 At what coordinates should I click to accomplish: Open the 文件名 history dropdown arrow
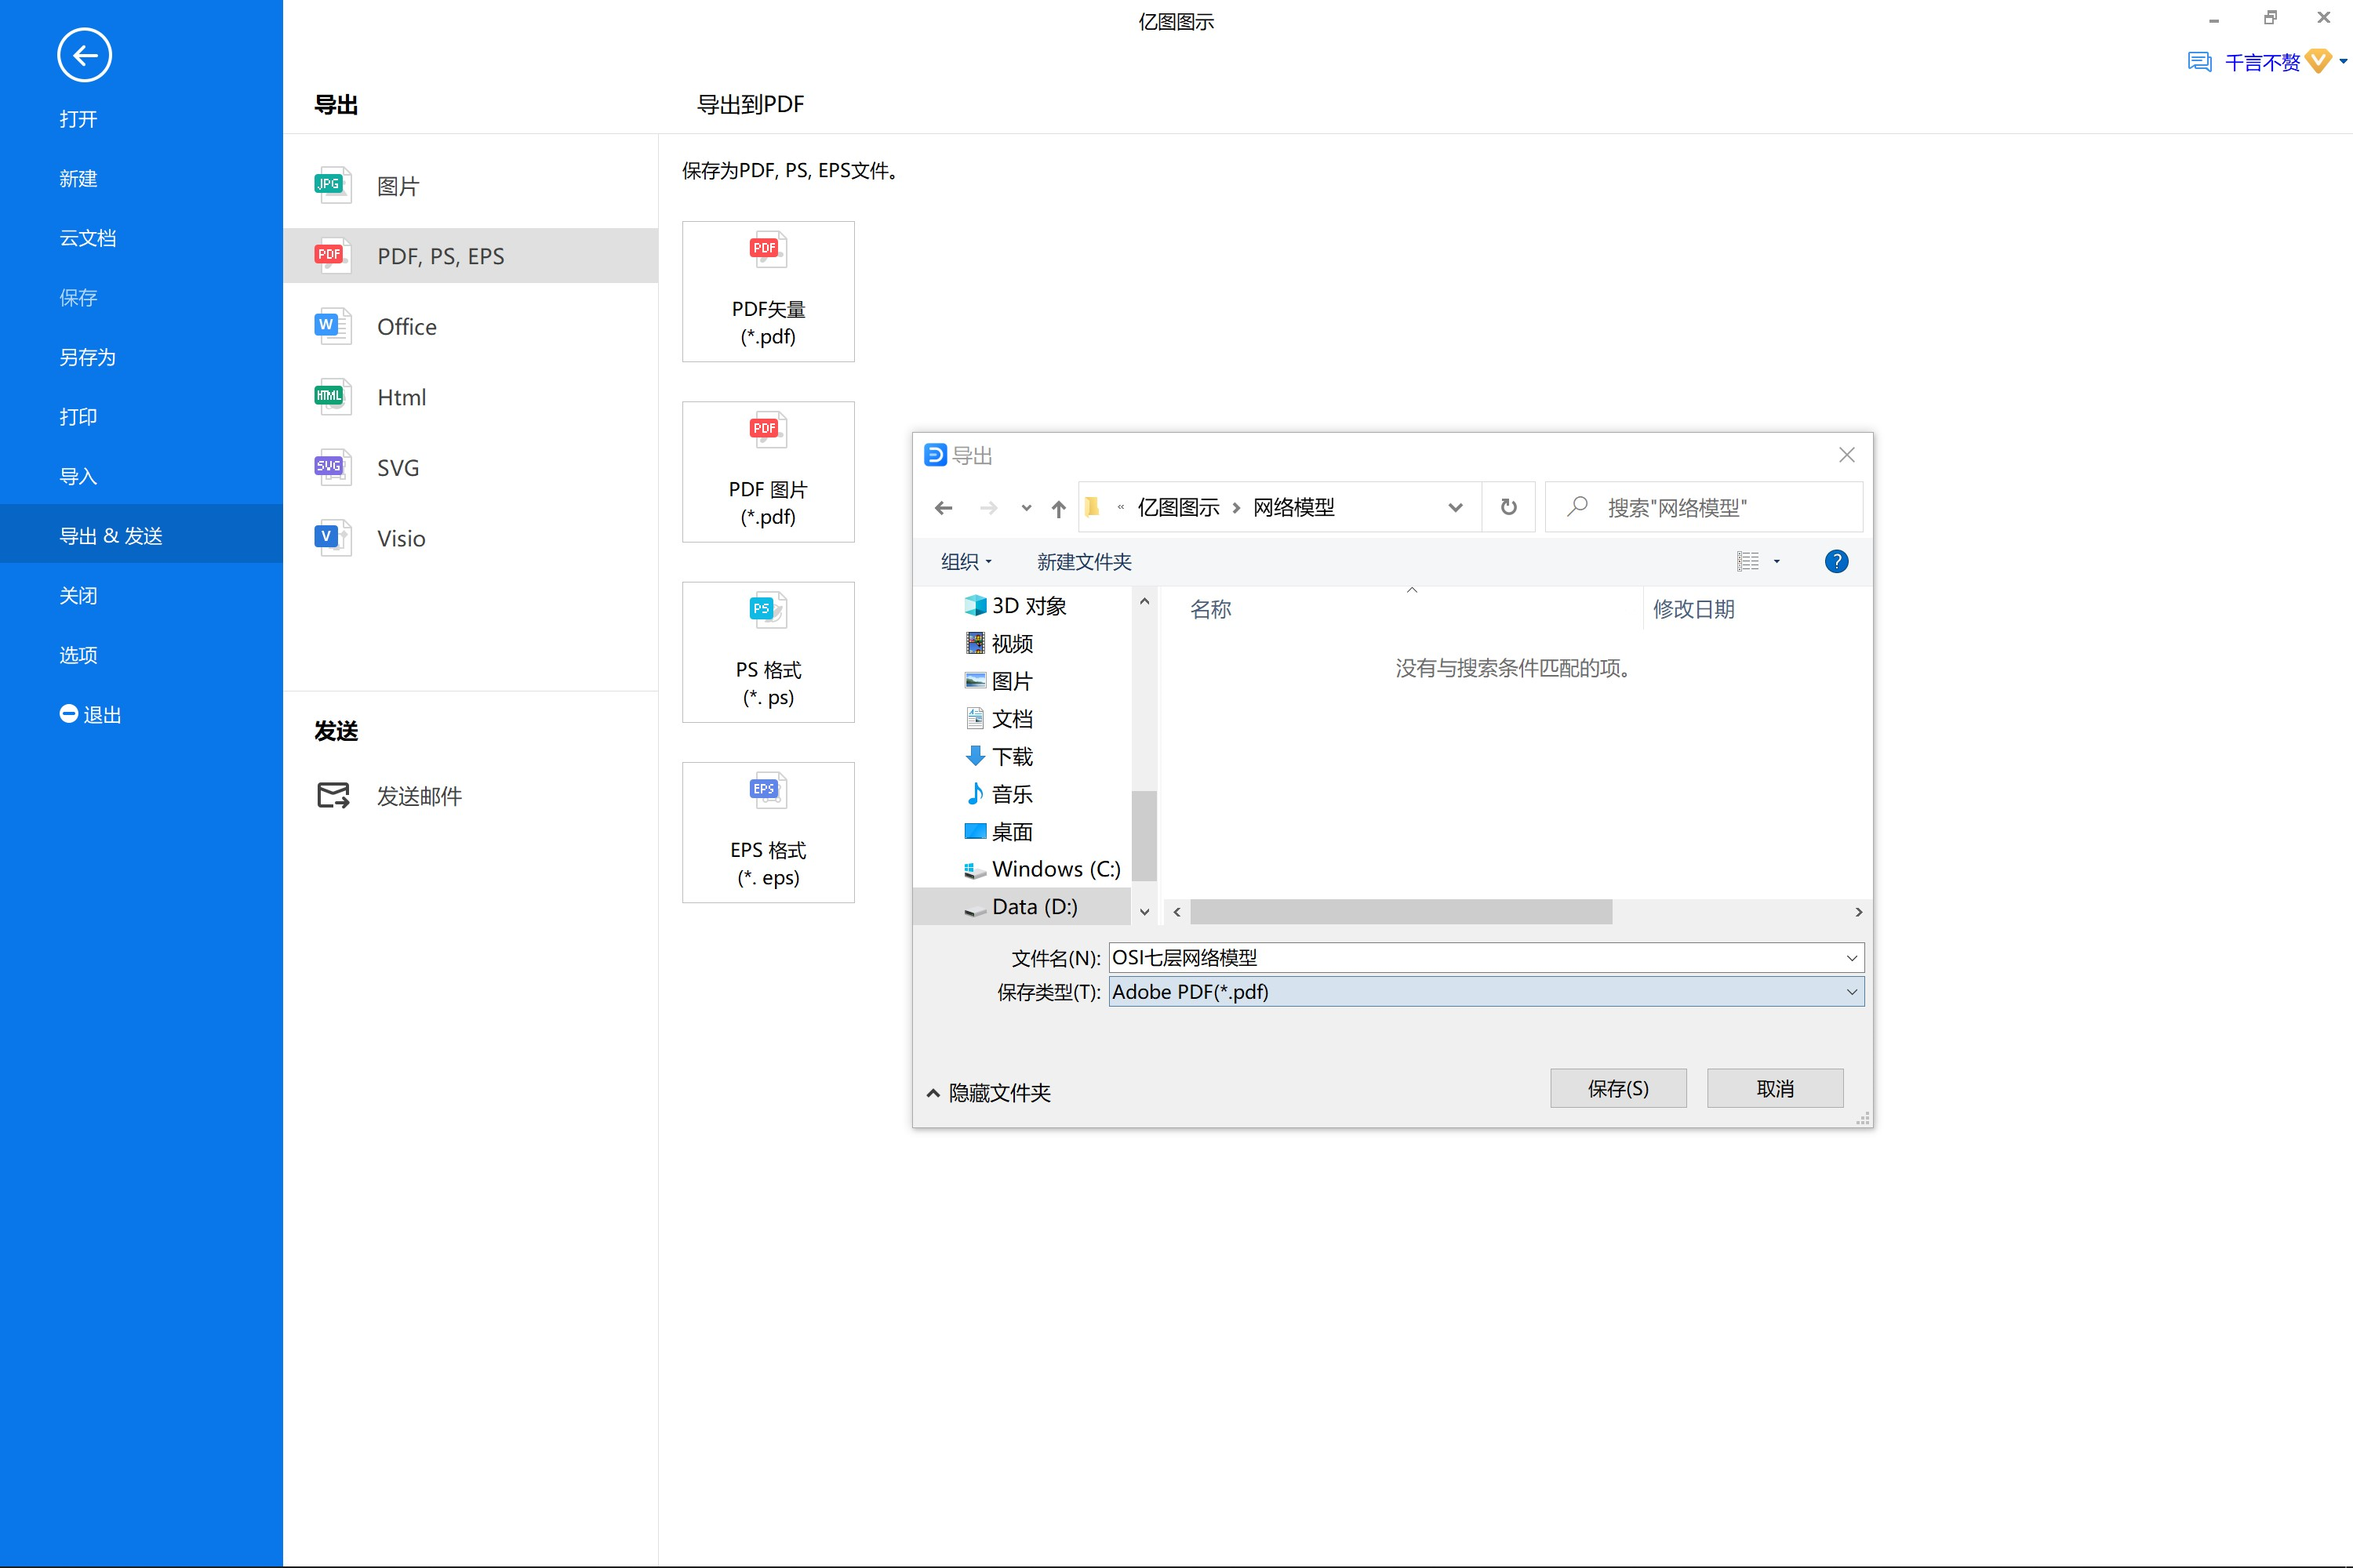pos(1852,958)
